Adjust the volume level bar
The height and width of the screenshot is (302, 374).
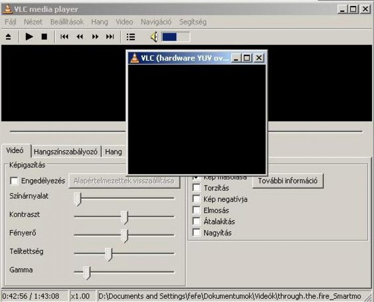(176, 37)
